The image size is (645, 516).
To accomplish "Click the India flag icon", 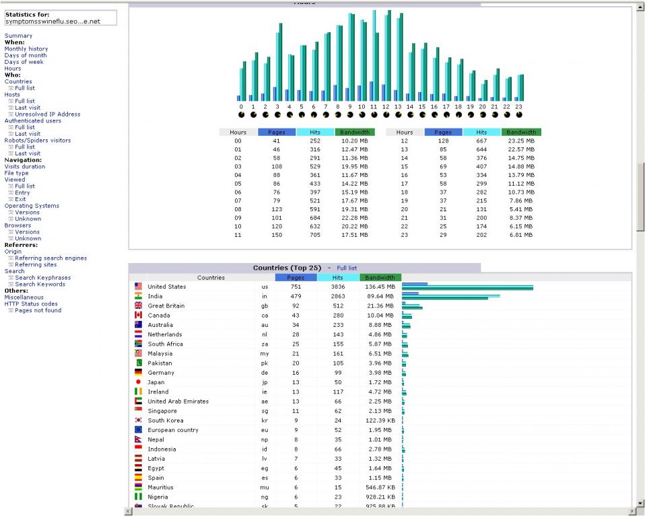I will point(138,296).
